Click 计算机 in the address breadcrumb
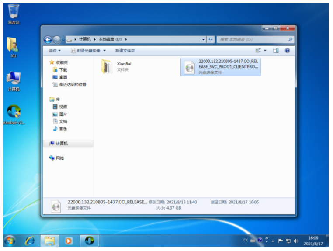Viewport: 333px width, 251px height. pyautogui.click(x=85, y=39)
